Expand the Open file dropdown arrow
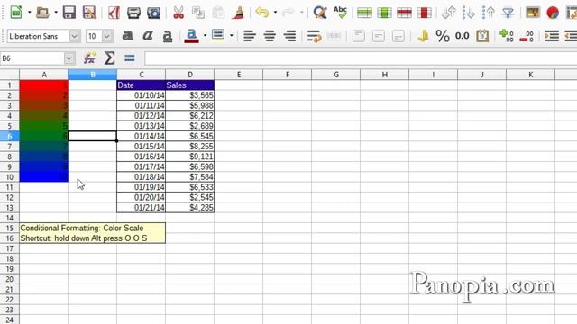577x324 pixels. (x=56, y=13)
